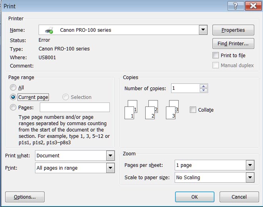Click inside the Pages range text field
Screen dimensions: 263x207
(74, 107)
